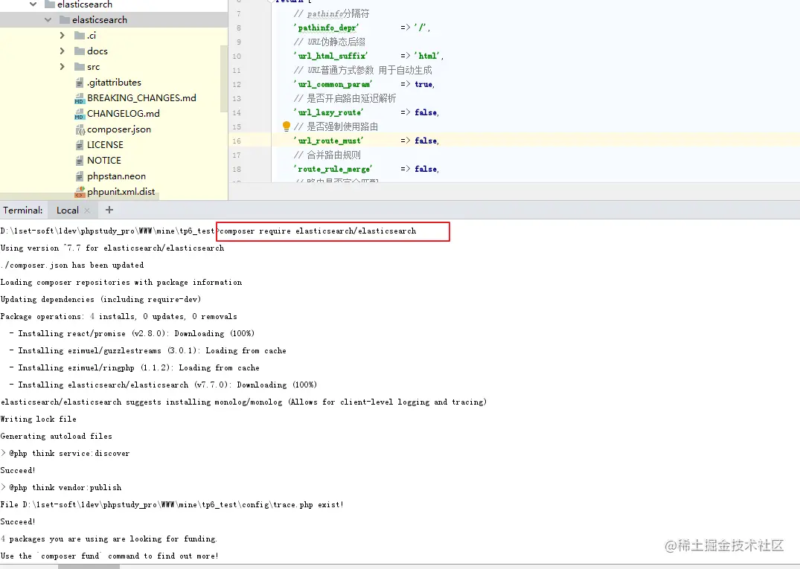Click the 'Use the composer fund command' line
The height and width of the screenshot is (569, 800).
click(x=109, y=556)
